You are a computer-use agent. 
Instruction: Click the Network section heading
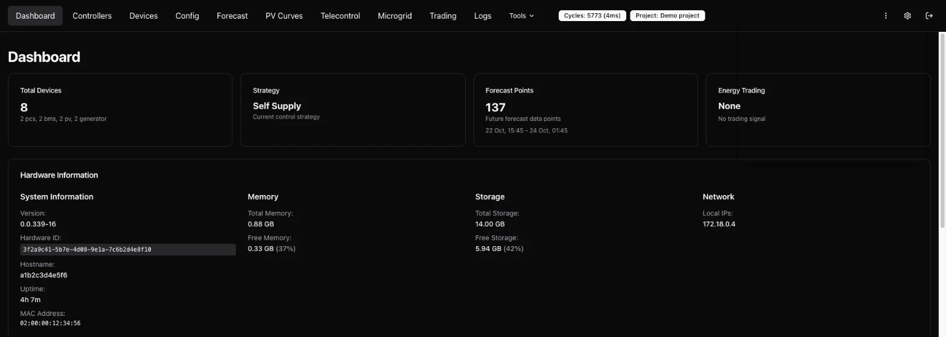(719, 197)
